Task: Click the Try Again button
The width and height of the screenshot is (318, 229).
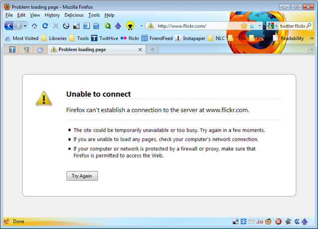Action: (x=82, y=176)
